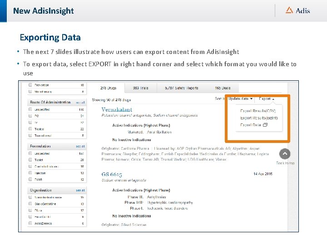Click the 'New AdisInsight' header title
This screenshot has width=327, height=245.
44,11
